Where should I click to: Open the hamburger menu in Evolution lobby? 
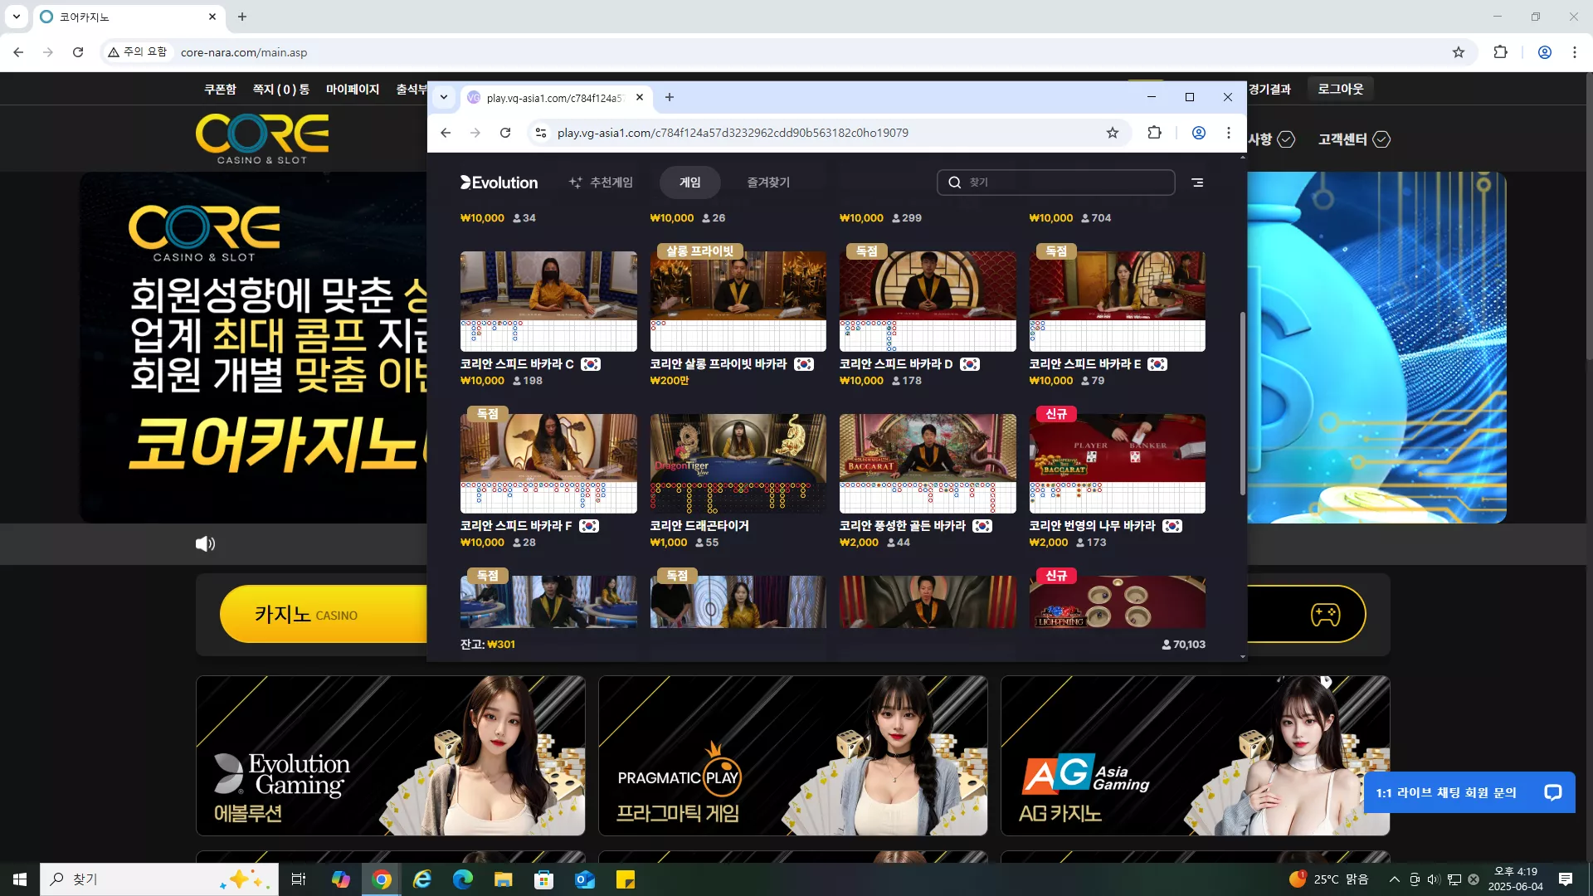[x=1197, y=183]
